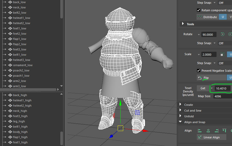Click the Align left edge icon
Image resolution: width=232 pixels, height=146 pixels.
pos(200,131)
